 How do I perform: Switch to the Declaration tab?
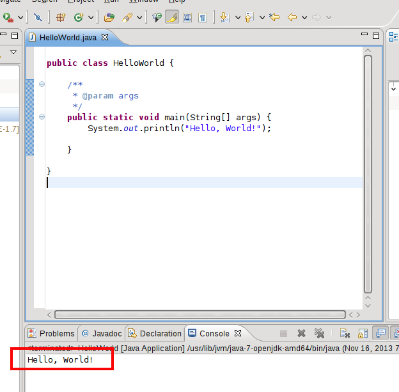click(x=155, y=333)
